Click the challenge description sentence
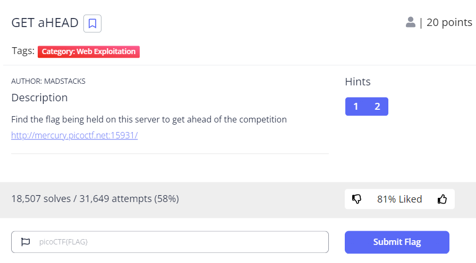 point(149,120)
